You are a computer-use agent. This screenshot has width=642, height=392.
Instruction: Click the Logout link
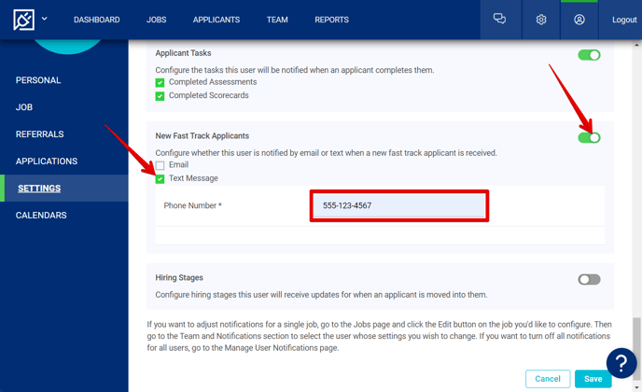[624, 20]
